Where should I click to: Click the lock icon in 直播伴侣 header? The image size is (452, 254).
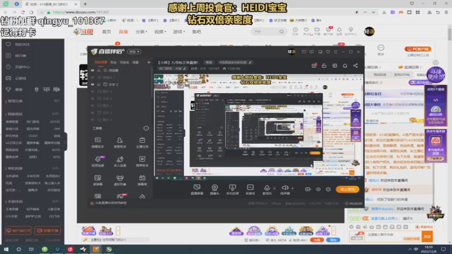324,65
